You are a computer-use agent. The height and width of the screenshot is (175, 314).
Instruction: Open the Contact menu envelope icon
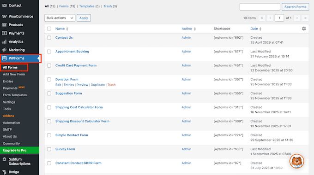pyautogui.click(x=5, y=6)
